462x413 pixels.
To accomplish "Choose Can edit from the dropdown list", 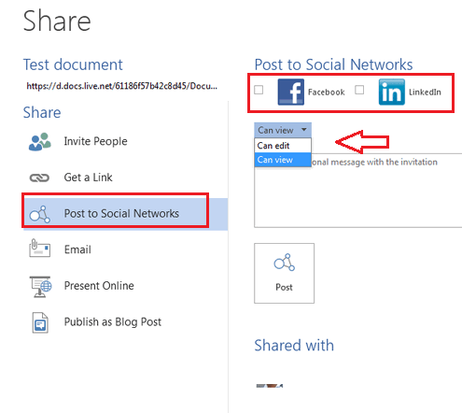I will [283, 146].
